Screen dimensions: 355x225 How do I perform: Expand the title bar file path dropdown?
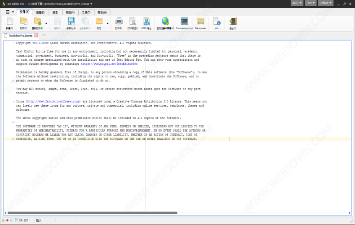[x=91, y=4]
